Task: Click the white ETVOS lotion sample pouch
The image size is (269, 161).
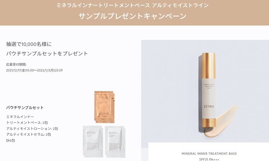Action: click(x=93, y=142)
